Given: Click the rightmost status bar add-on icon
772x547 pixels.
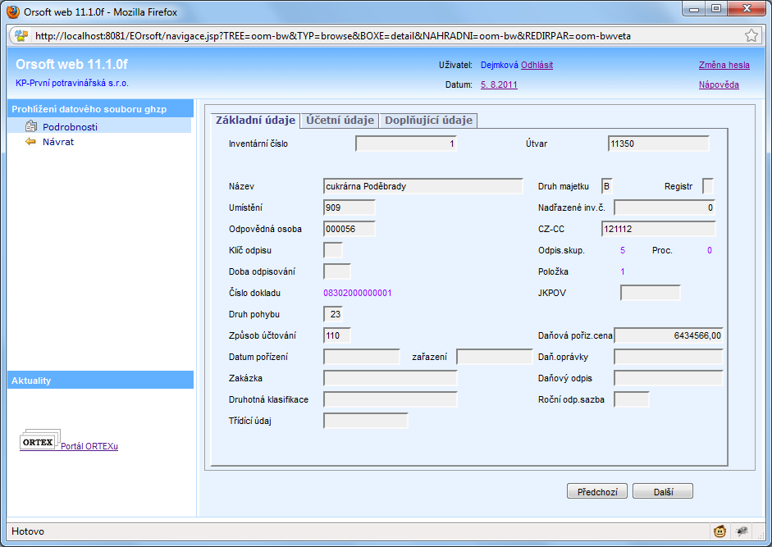Looking at the screenshot, I should pyautogui.click(x=742, y=531).
